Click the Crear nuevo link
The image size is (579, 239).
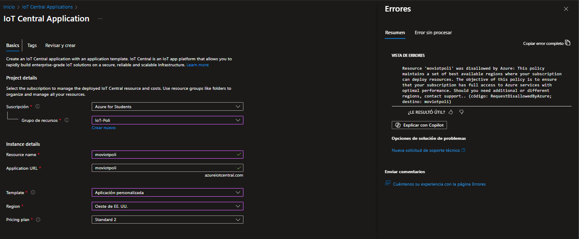pyautogui.click(x=104, y=128)
